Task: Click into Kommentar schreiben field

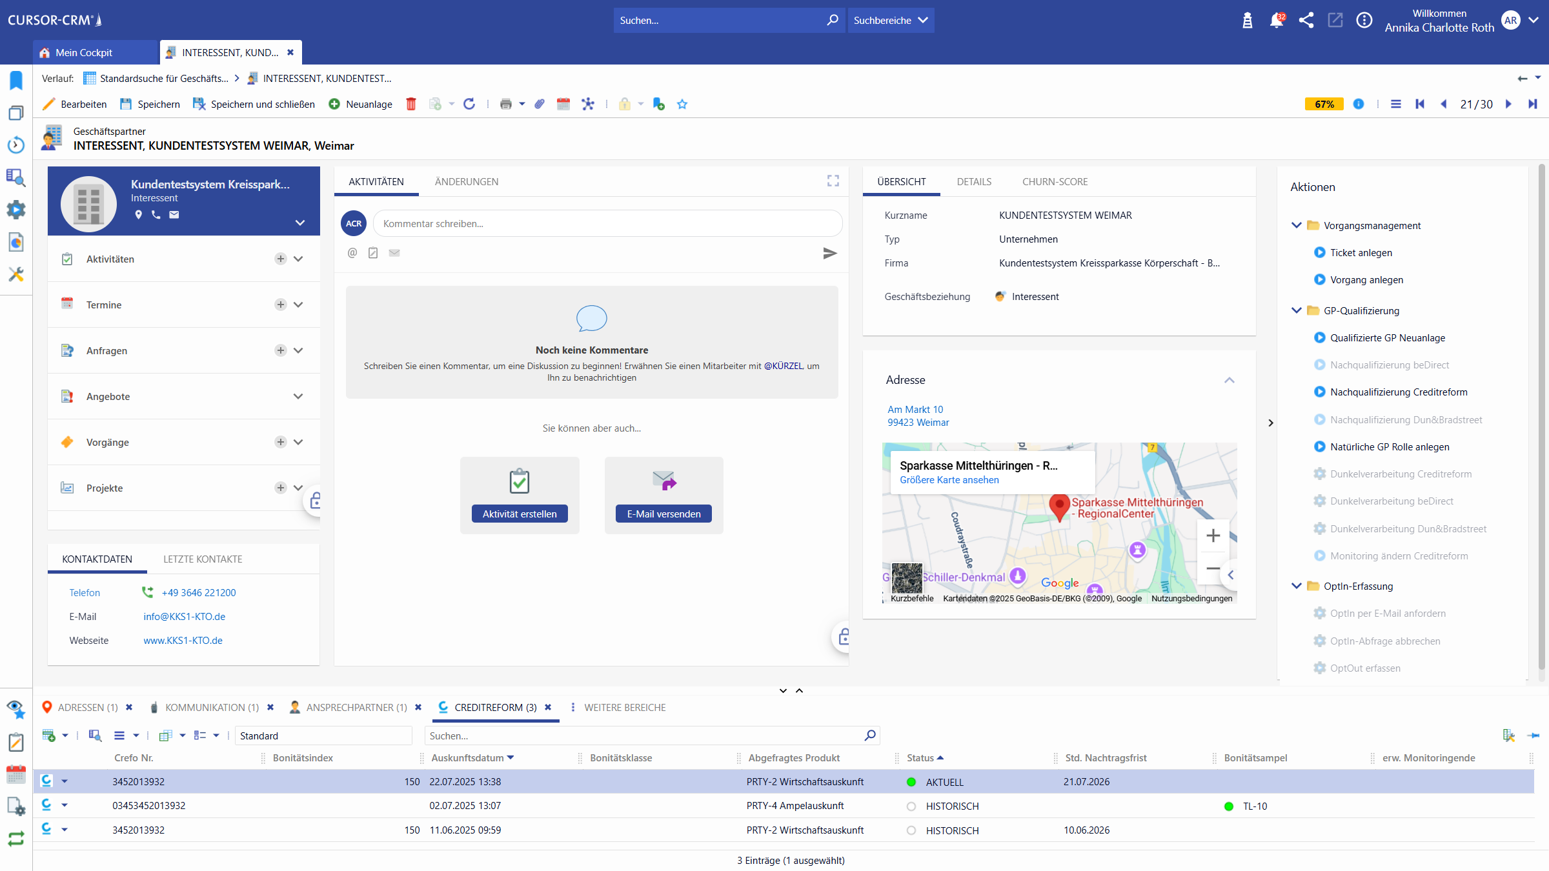Action: (607, 223)
